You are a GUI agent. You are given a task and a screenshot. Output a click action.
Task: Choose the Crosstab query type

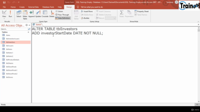[45, 14]
